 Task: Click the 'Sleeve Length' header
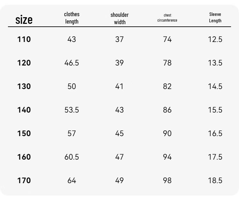(215, 17)
